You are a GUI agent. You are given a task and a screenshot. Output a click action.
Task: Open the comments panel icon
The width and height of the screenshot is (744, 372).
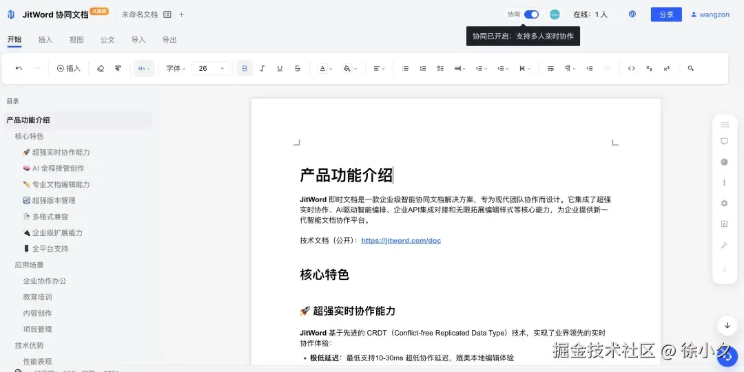724,141
